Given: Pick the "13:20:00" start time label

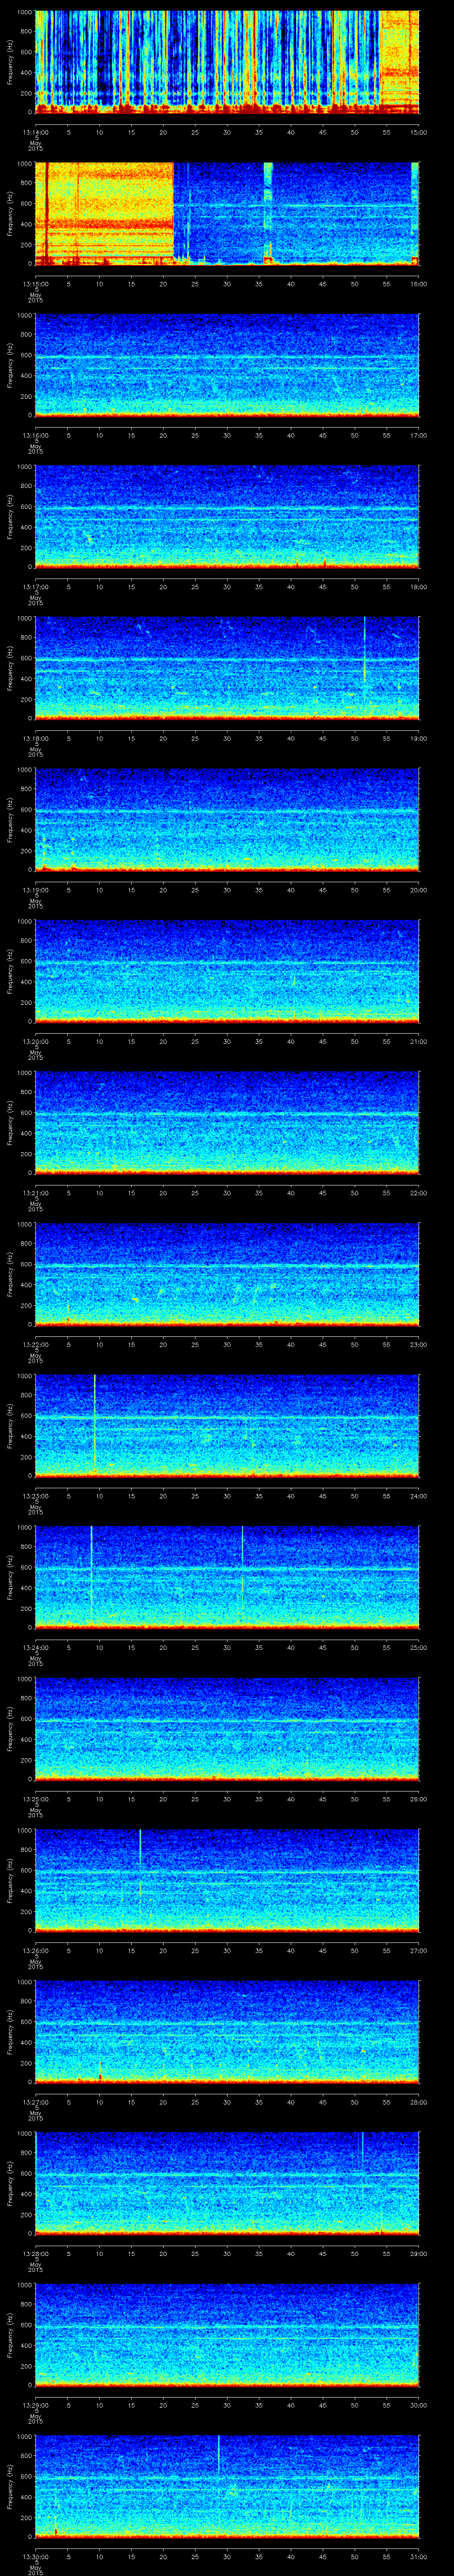Looking at the screenshot, I should pyautogui.click(x=35, y=1041).
